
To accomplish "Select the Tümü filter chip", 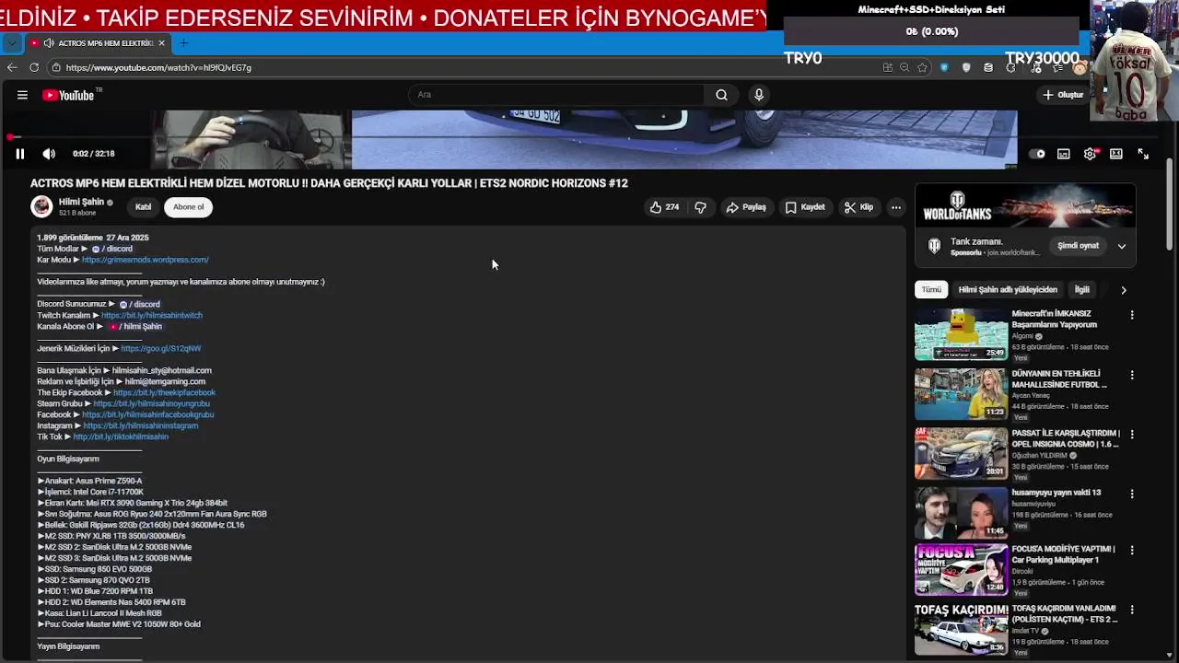I will point(931,290).
